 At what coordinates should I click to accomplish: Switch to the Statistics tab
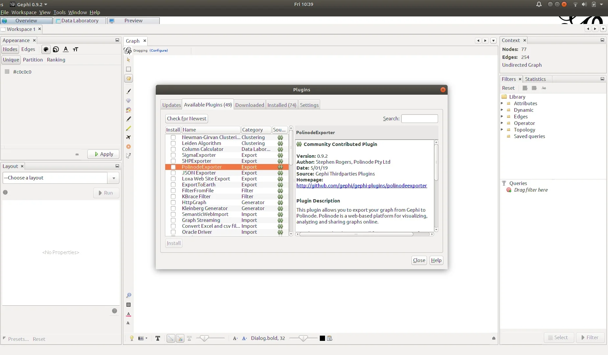click(x=535, y=79)
